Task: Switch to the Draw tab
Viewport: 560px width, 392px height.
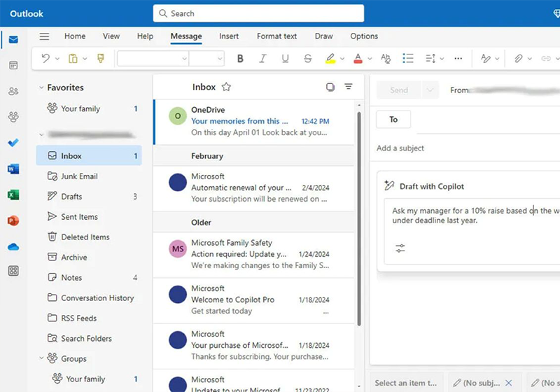Action: coord(323,36)
